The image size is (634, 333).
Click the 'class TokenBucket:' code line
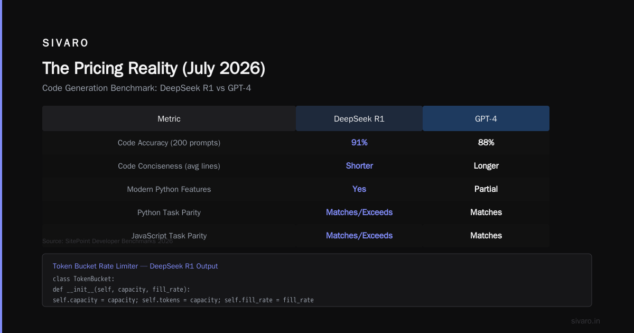coord(83,279)
